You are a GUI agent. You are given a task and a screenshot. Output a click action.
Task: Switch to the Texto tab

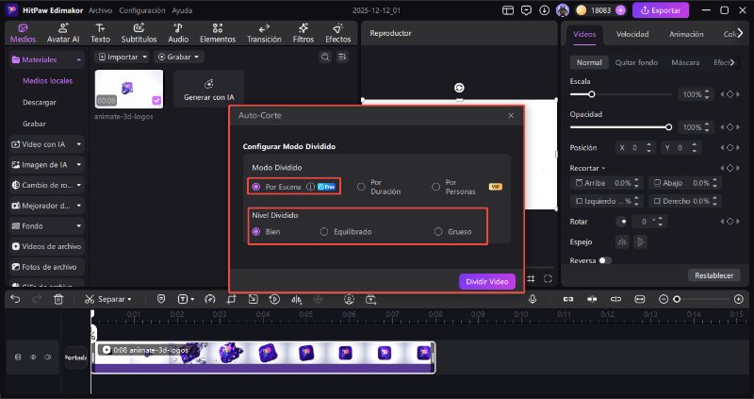pos(100,33)
